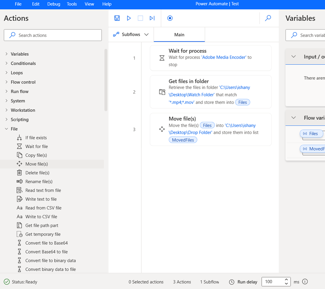The image size is (325, 289).
Task: Click the Rename file(s) icon
Action: [x=19, y=181]
